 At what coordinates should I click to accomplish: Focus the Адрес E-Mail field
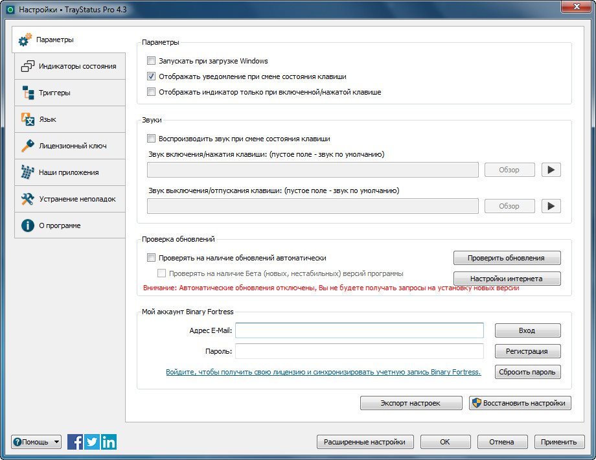(359, 330)
